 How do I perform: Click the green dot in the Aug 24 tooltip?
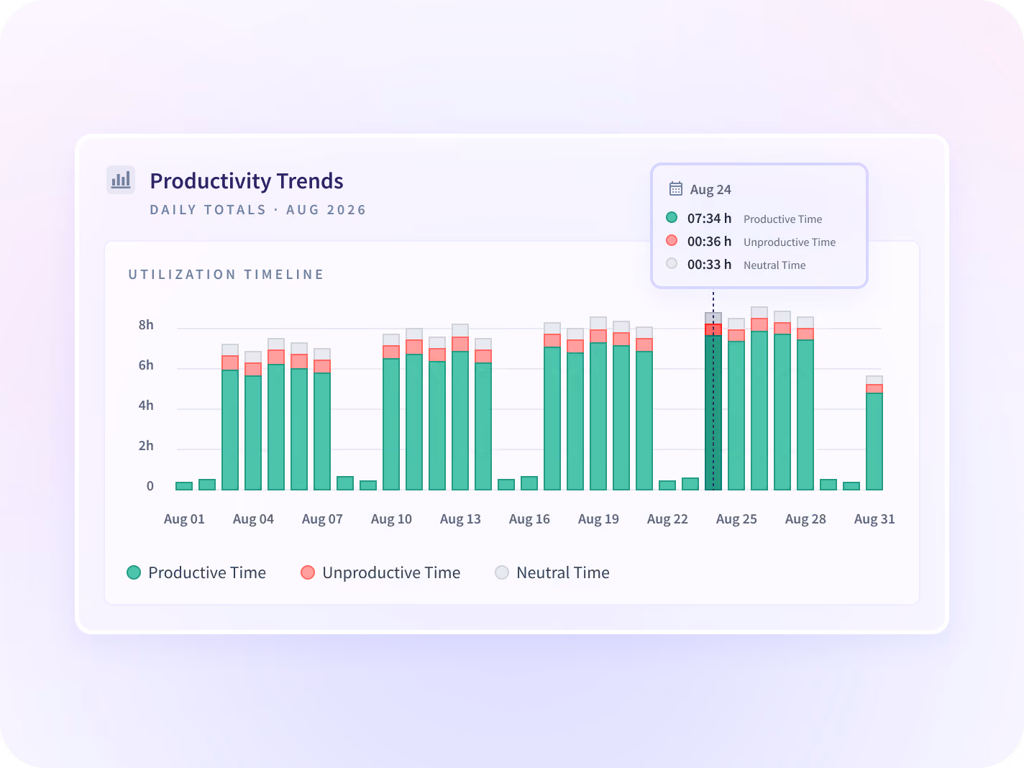click(x=672, y=217)
